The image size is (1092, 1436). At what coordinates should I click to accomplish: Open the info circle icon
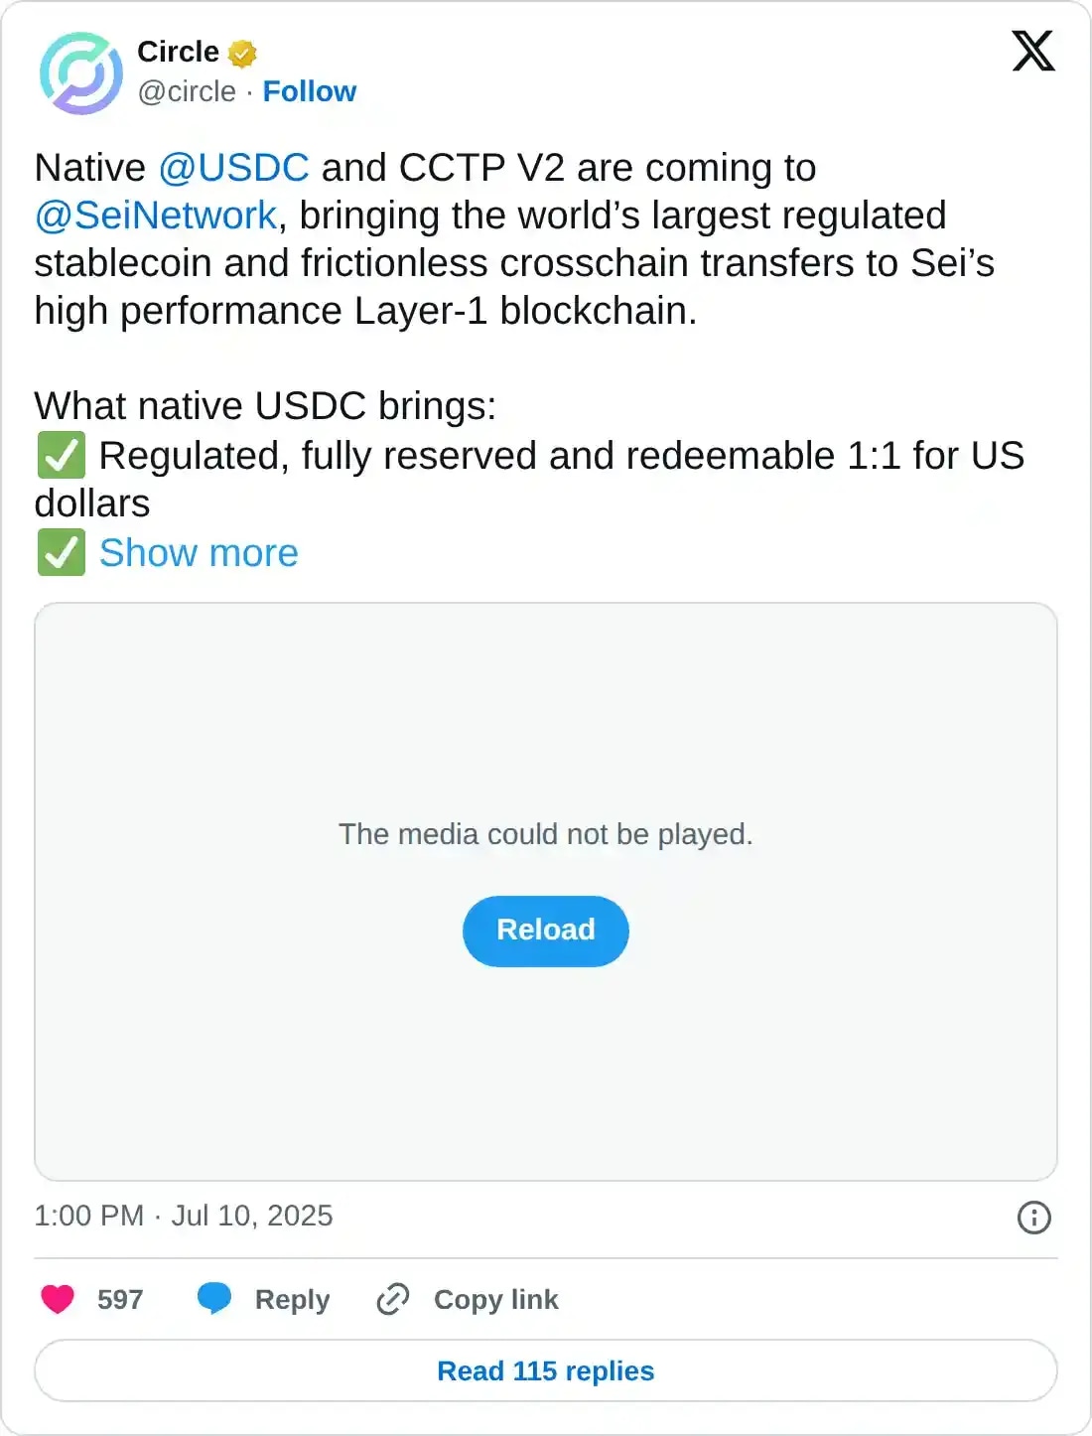pos(1033,1217)
